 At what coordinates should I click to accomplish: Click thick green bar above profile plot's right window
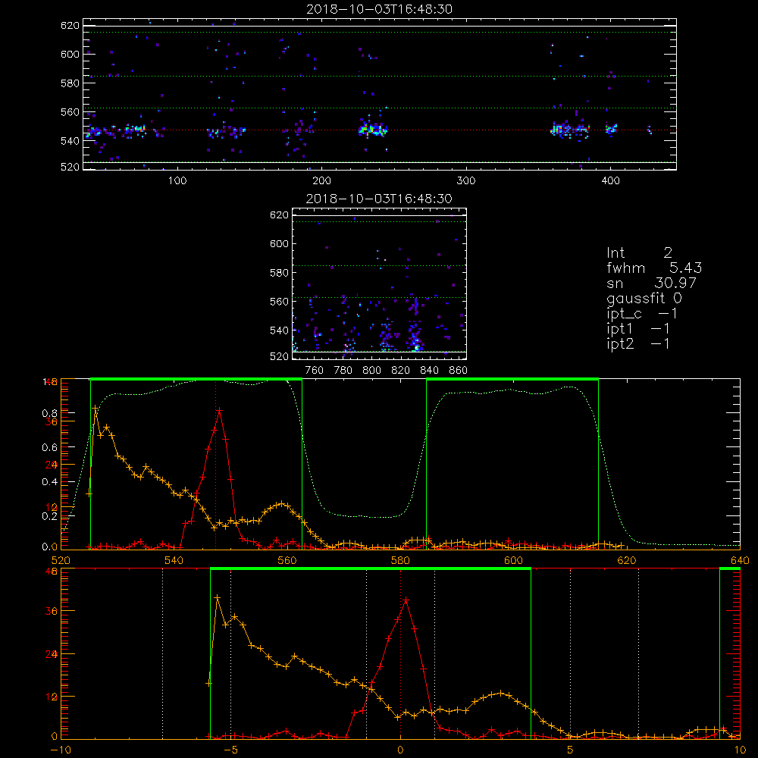point(512,379)
